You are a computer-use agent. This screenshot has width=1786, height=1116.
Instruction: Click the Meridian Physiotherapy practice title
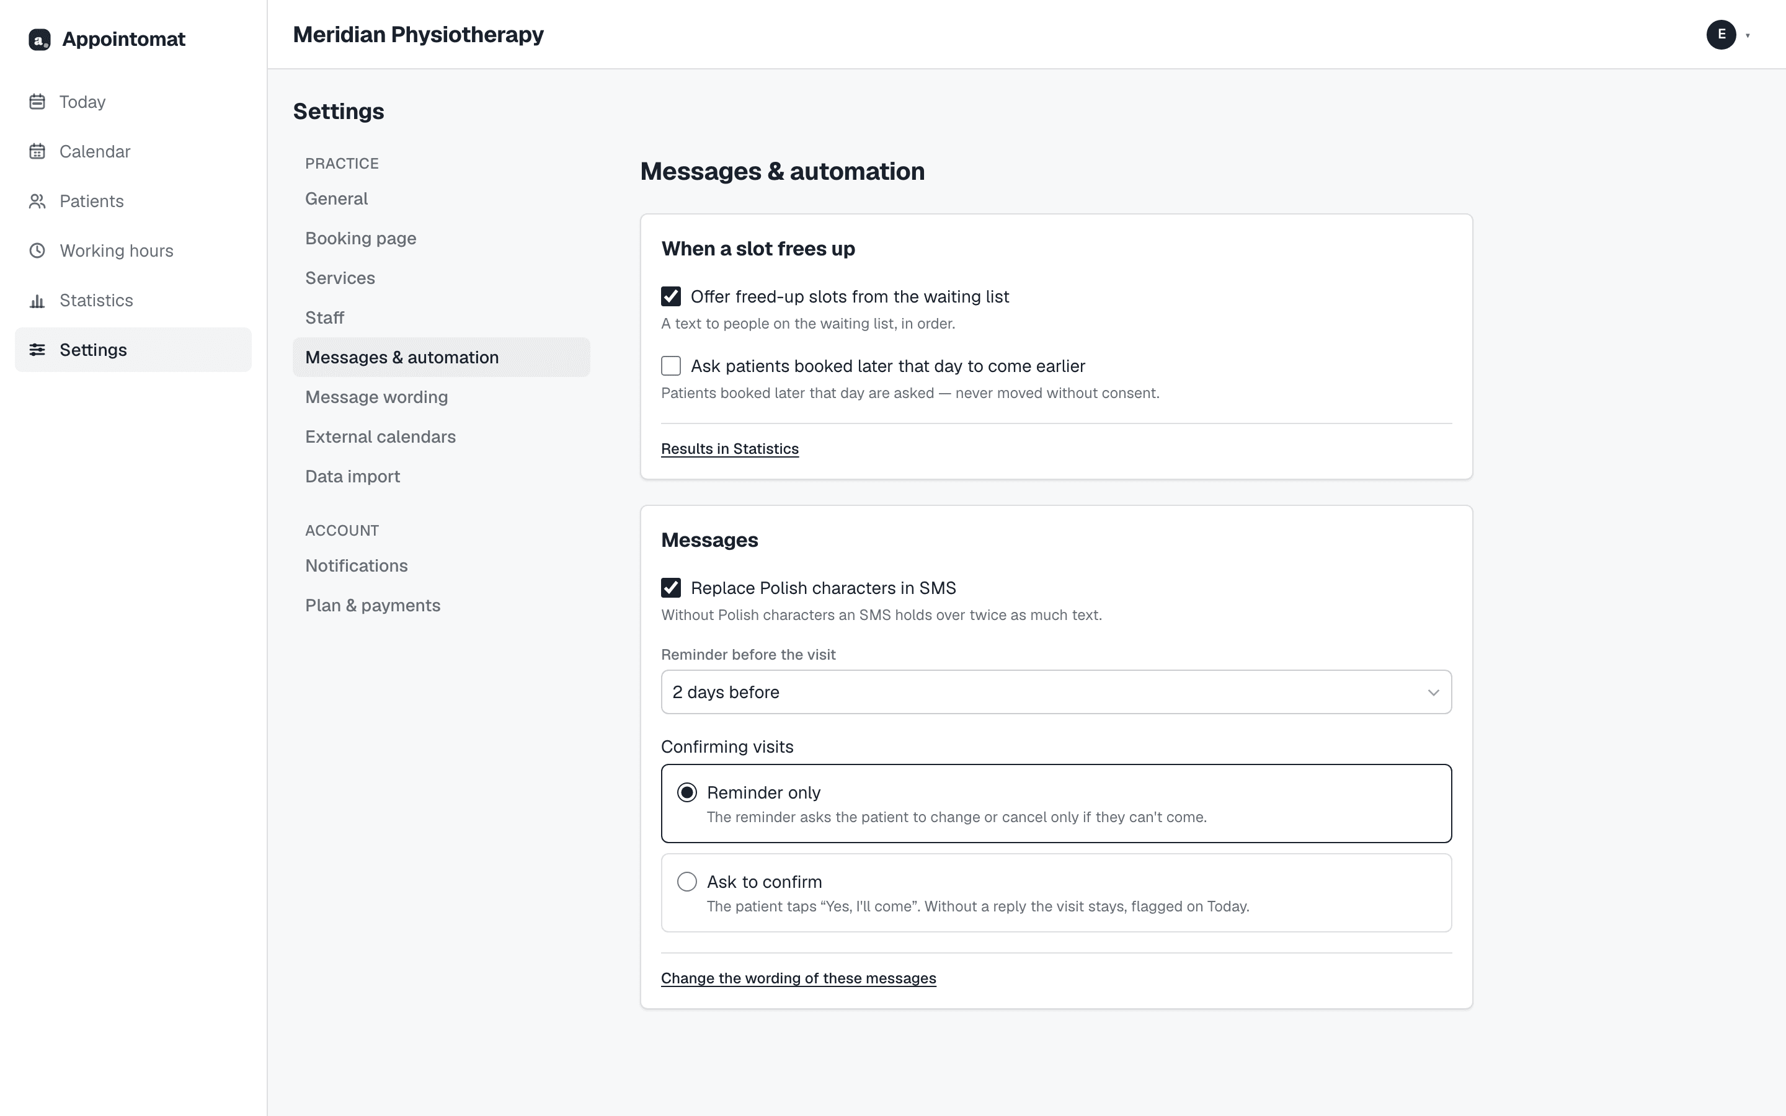click(x=419, y=35)
